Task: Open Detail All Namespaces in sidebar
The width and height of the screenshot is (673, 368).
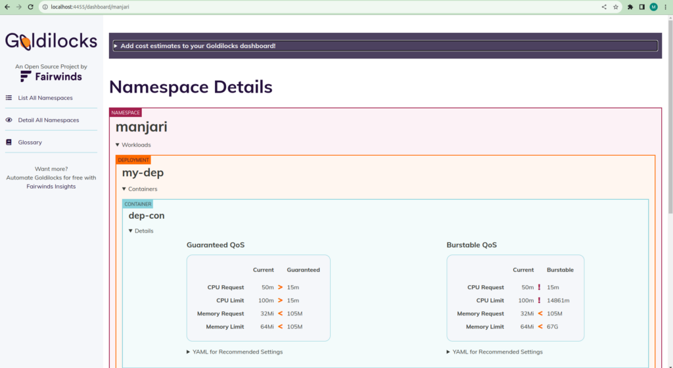Action: [x=48, y=120]
